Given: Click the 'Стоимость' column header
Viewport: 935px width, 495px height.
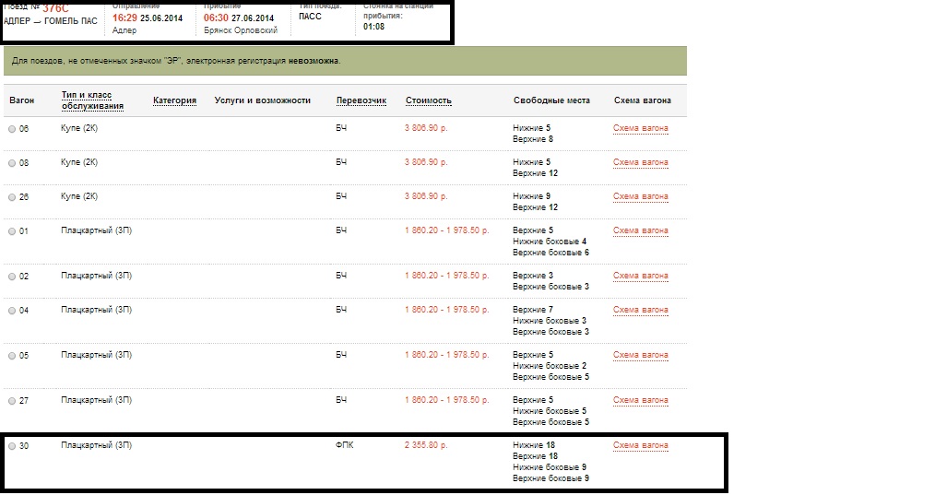Looking at the screenshot, I should (x=428, y=100).
